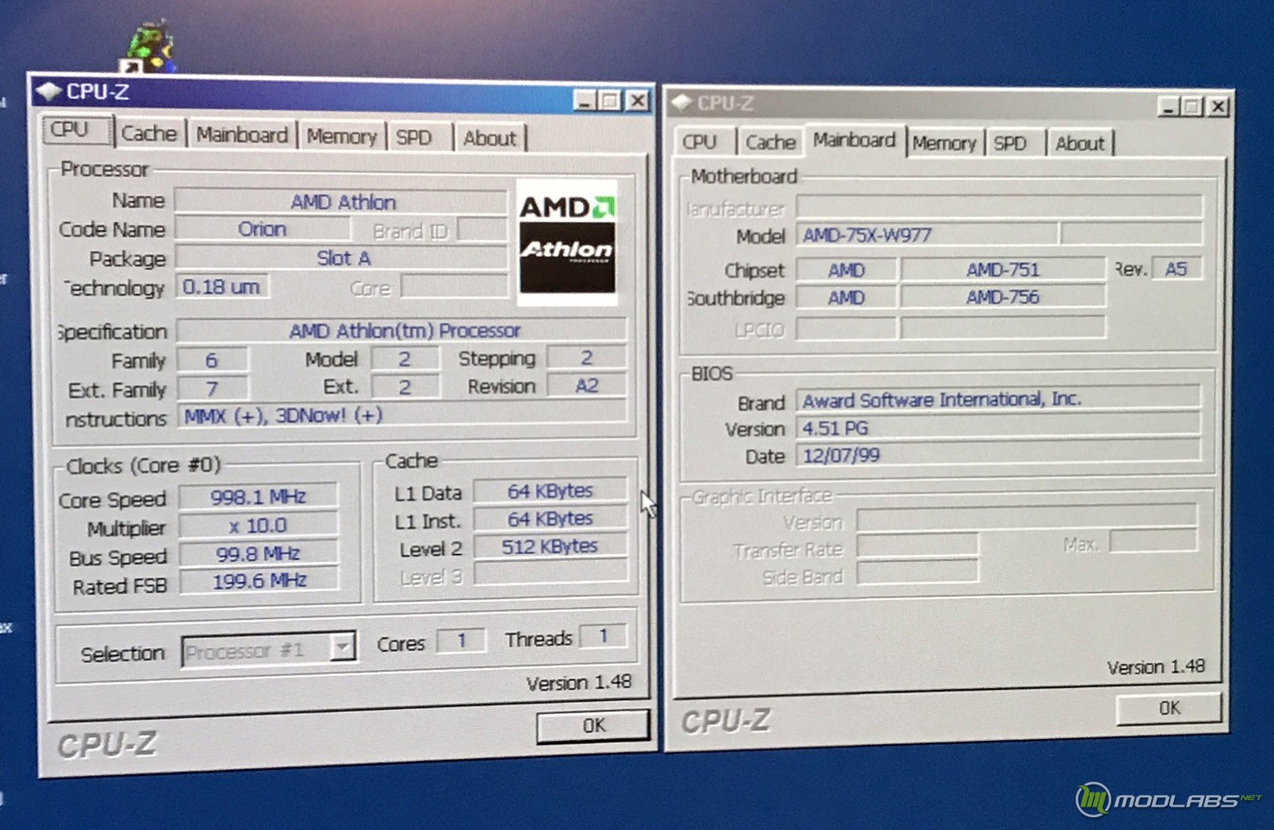Click the Package field Slot A
The image size is (1274, 830).
[x=341, y=258]
